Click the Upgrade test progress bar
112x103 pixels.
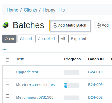pyautogui.click(x=72, y=73)
